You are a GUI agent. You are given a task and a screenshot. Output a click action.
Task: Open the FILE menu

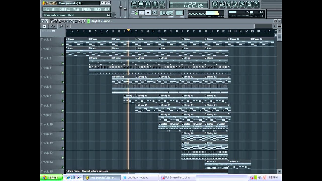coord(47,9)
